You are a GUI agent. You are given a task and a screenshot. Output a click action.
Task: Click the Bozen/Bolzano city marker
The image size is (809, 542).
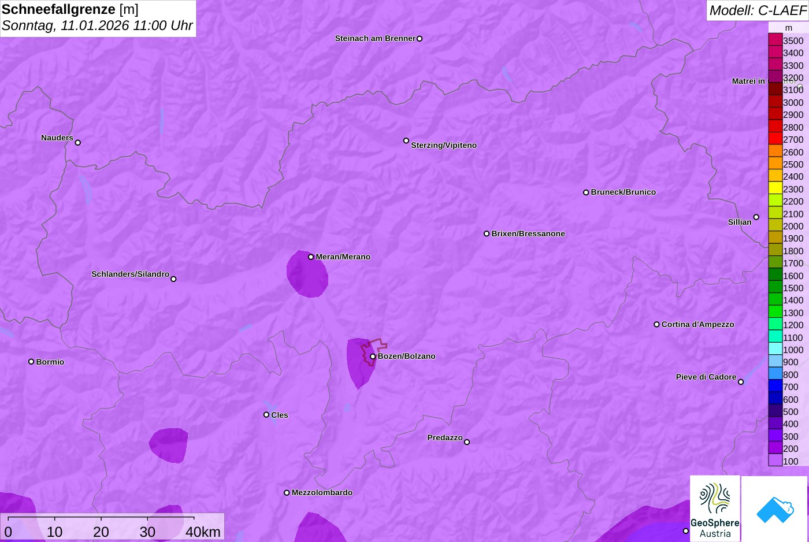373,357
